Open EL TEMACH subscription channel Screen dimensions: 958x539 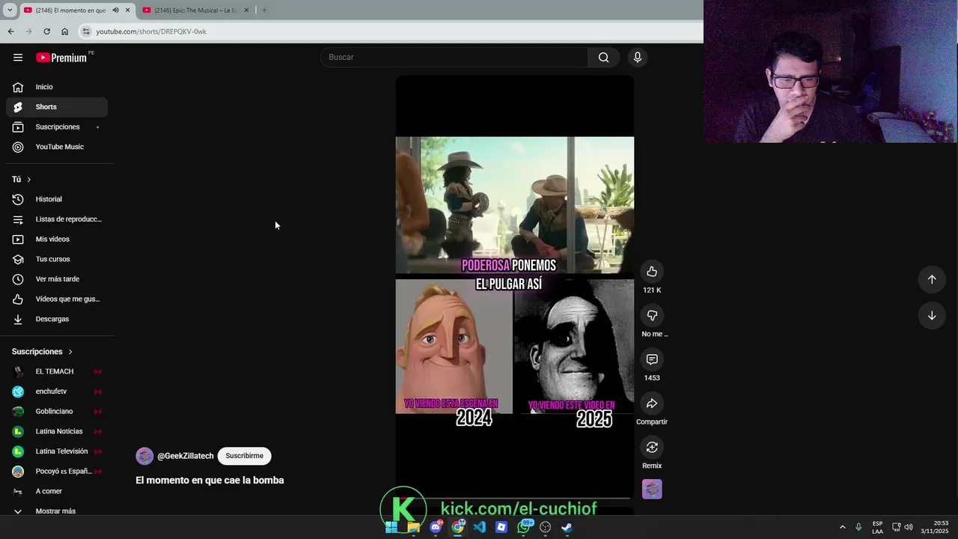coord(57,371)
